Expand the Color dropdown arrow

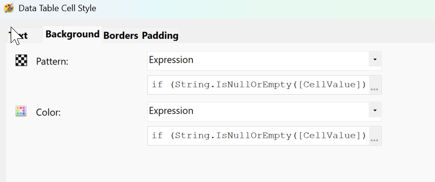pyautogui.click(x=375, y=111)
